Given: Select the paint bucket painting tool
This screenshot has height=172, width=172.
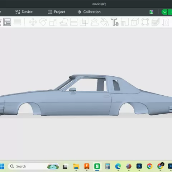Looking at the screenshot, I should tap(104, 22).
